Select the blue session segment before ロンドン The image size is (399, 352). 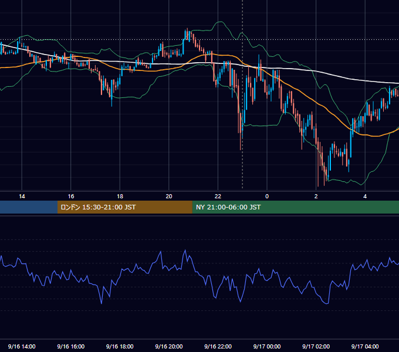pyautogui.click(x=29, y=207)
